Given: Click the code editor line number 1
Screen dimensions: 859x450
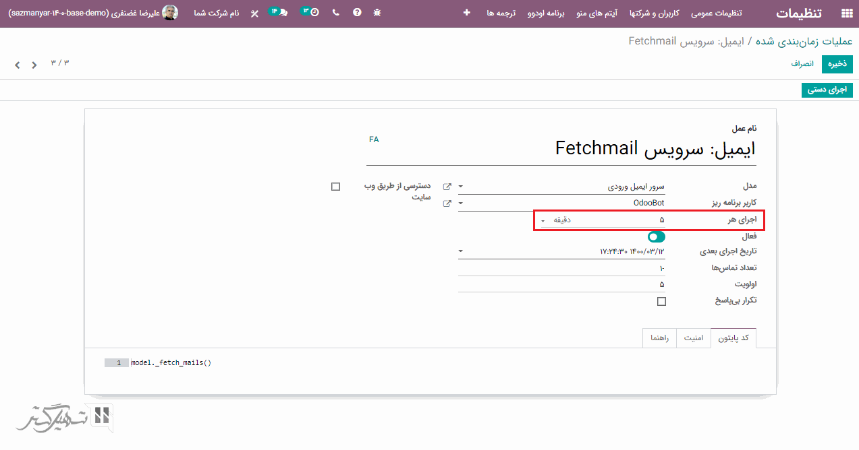Looking at the screenshot, I should point(116,362).
